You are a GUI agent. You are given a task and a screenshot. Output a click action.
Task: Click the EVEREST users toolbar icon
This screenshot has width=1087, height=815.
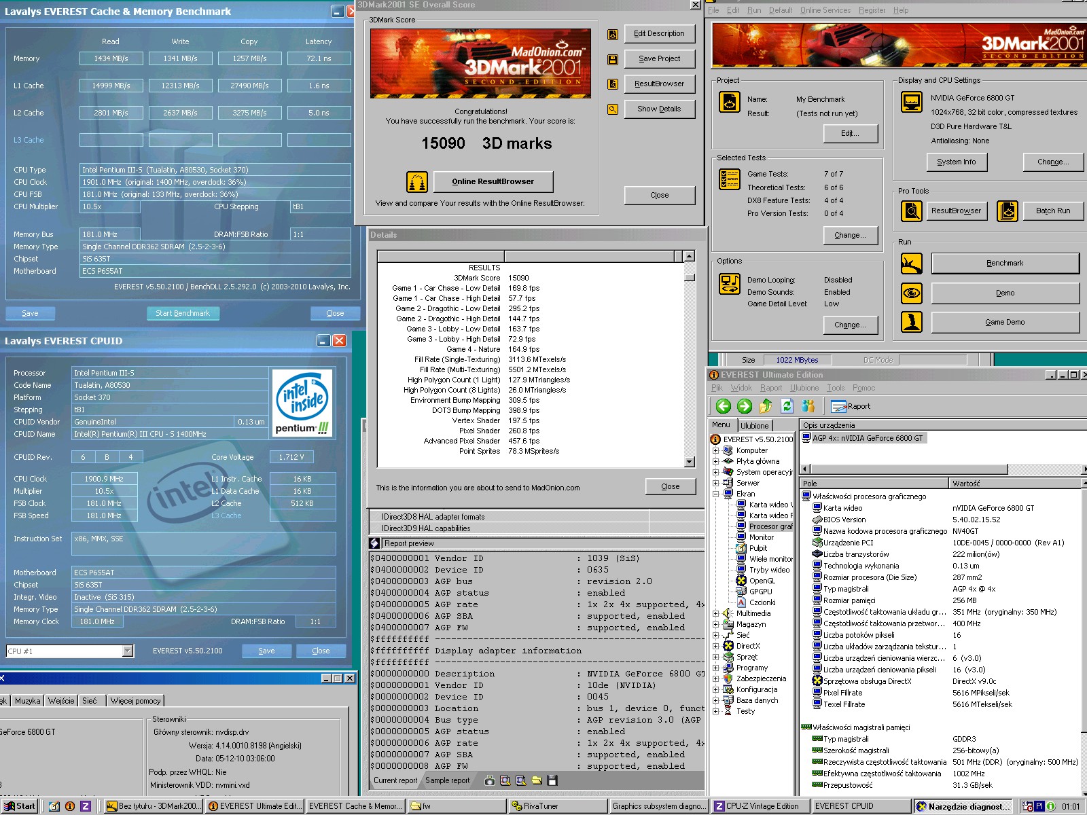click(x=808, y=406)
